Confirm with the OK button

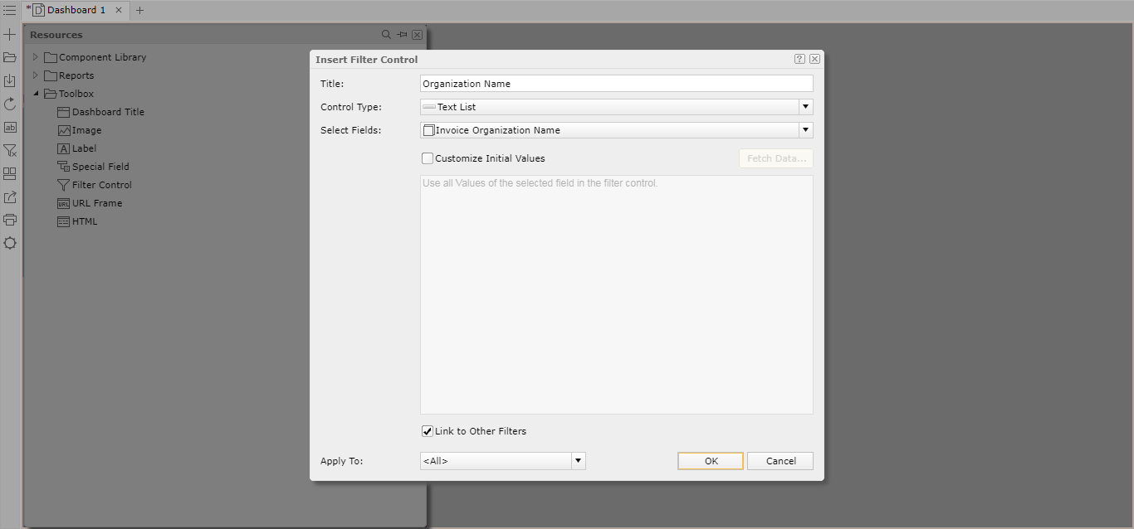tap(711, 461)
